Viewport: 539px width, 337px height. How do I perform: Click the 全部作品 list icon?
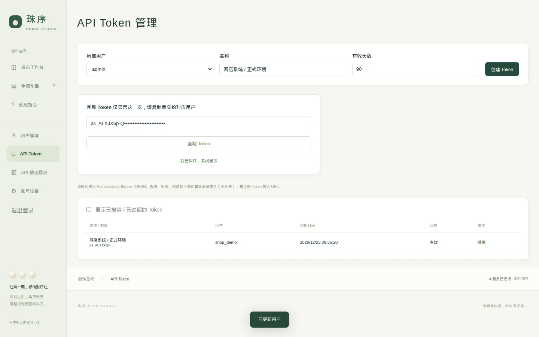(14, 86)
